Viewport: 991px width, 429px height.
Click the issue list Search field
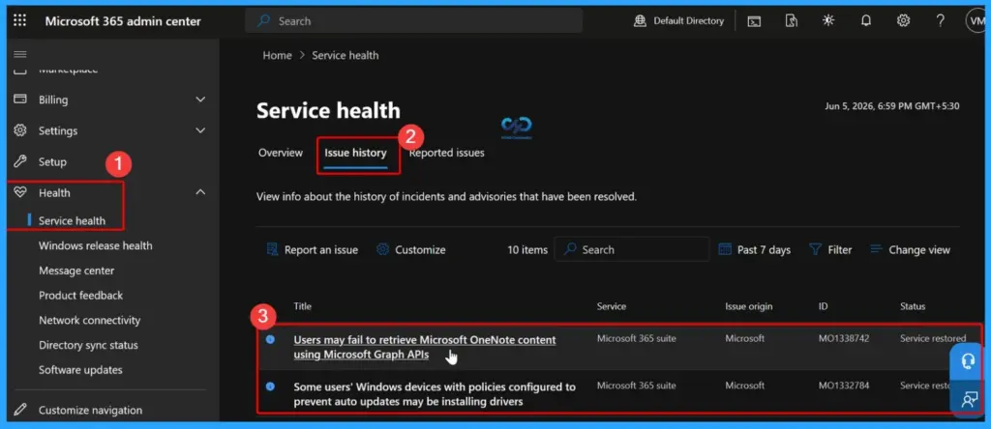tap(632, 250)
